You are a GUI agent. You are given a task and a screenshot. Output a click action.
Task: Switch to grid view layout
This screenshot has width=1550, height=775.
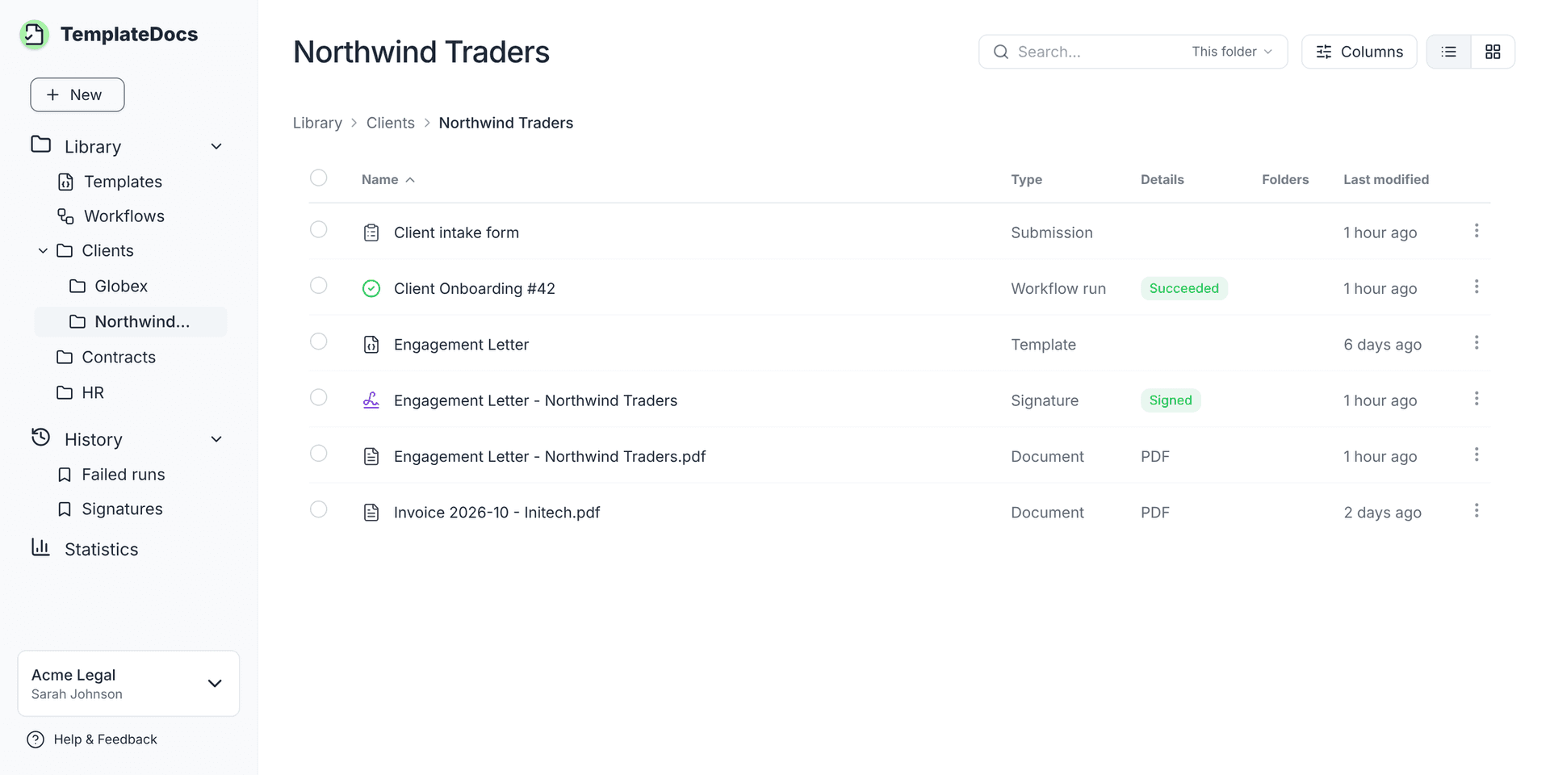pos(1493,52)
